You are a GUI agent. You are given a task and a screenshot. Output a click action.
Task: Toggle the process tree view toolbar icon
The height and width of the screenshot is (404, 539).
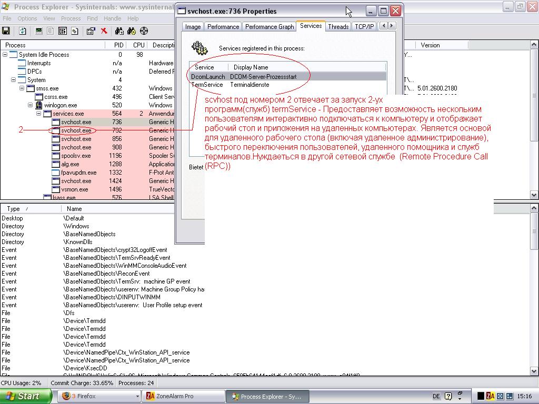coord(51,31)
